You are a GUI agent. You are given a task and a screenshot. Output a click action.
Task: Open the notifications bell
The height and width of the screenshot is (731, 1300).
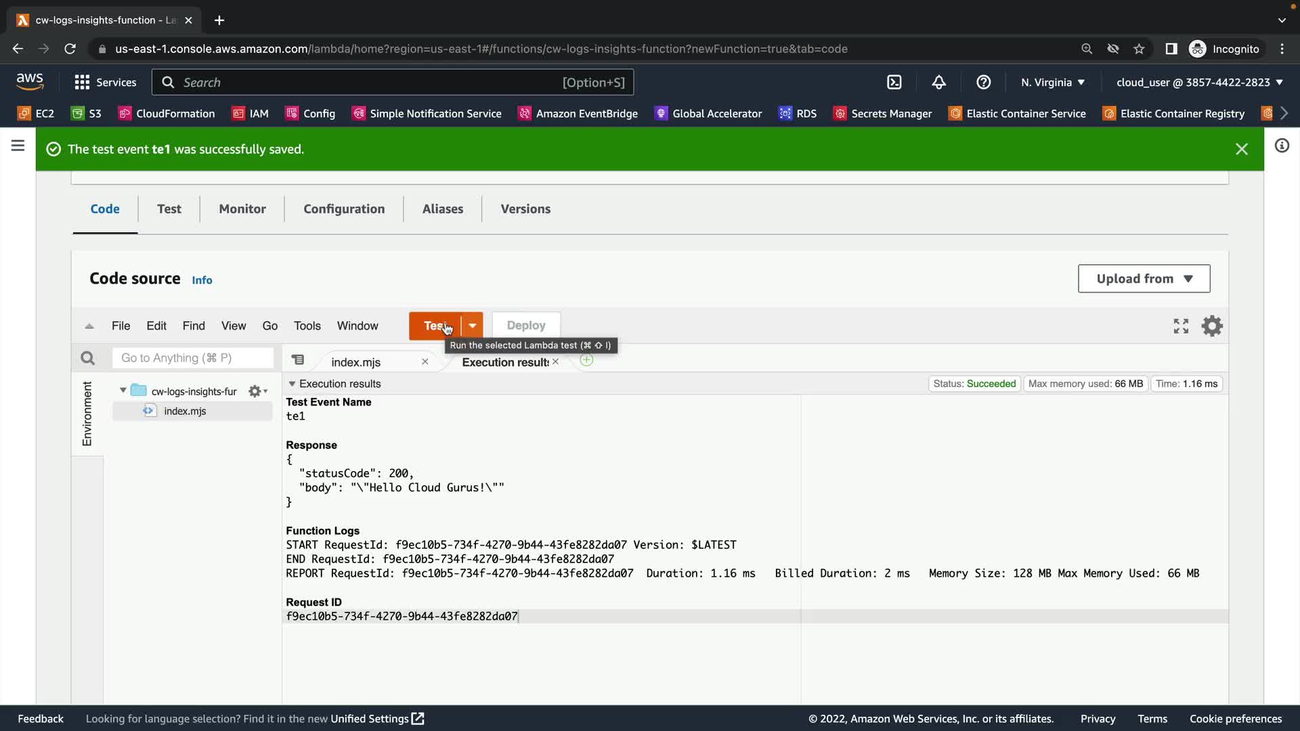[938, 82]
